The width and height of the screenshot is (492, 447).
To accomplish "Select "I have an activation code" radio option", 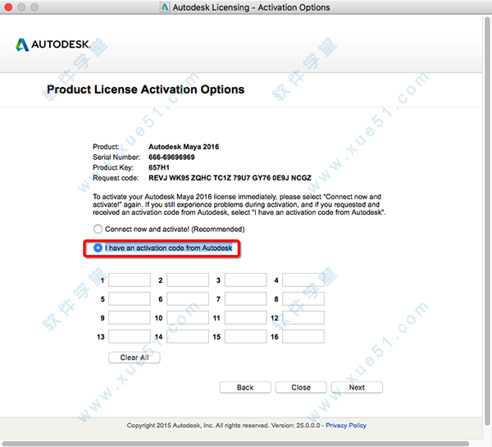I will (98, 248).
